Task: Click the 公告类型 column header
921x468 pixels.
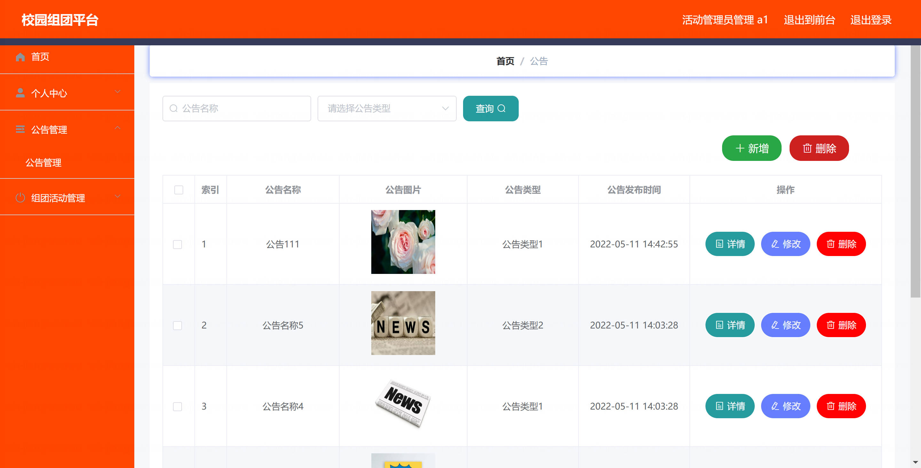Action: point(523,190)
